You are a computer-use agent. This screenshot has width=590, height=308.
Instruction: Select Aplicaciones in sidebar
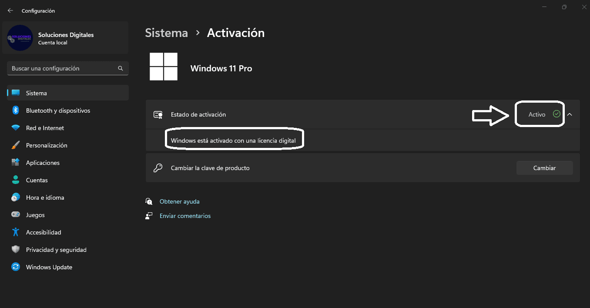coord(68,163)
